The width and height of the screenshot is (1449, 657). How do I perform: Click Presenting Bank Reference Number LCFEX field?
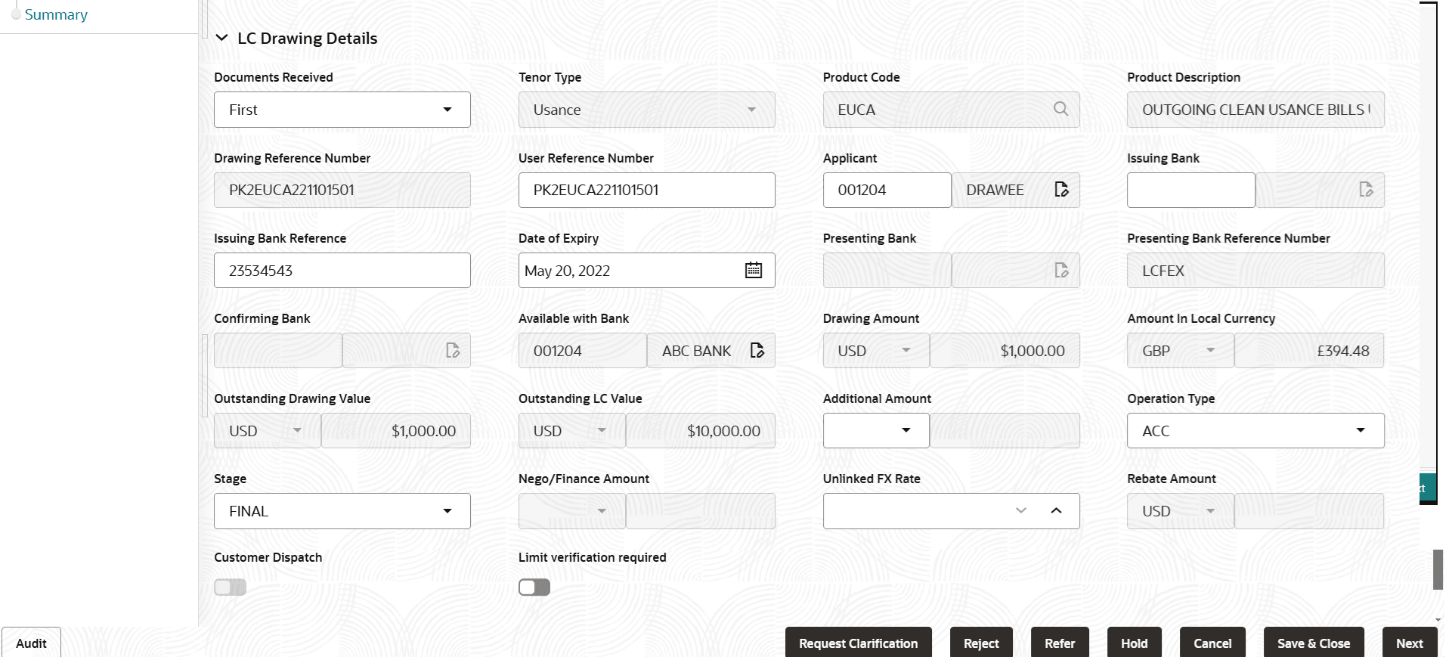click(x=1255, y=270)
